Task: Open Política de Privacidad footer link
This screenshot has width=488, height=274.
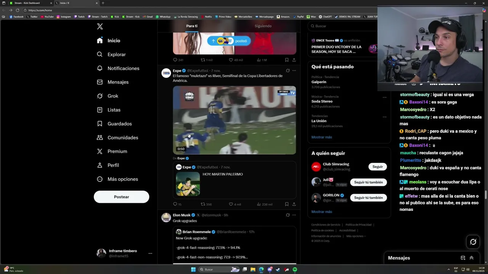Action: (x=358, y=225)
